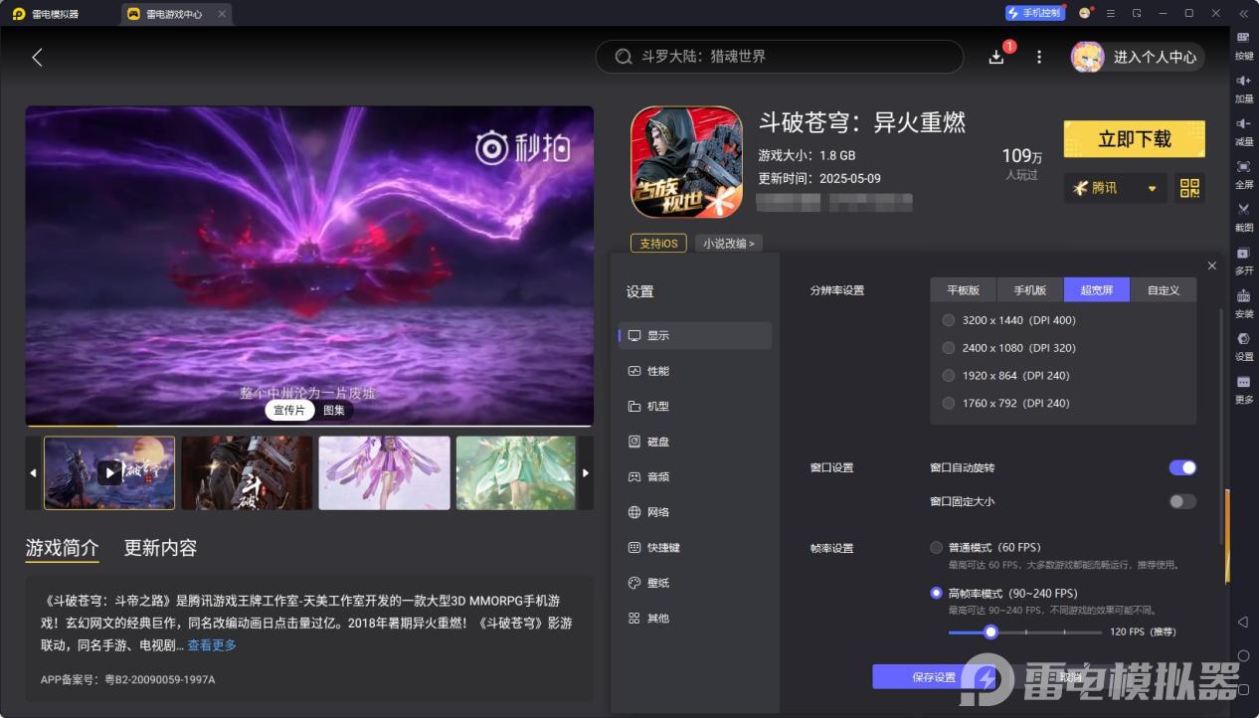This screenshot has width=1259, height=718.
Task: Open the 更多 more tools icon
Action: point(1243,382)
